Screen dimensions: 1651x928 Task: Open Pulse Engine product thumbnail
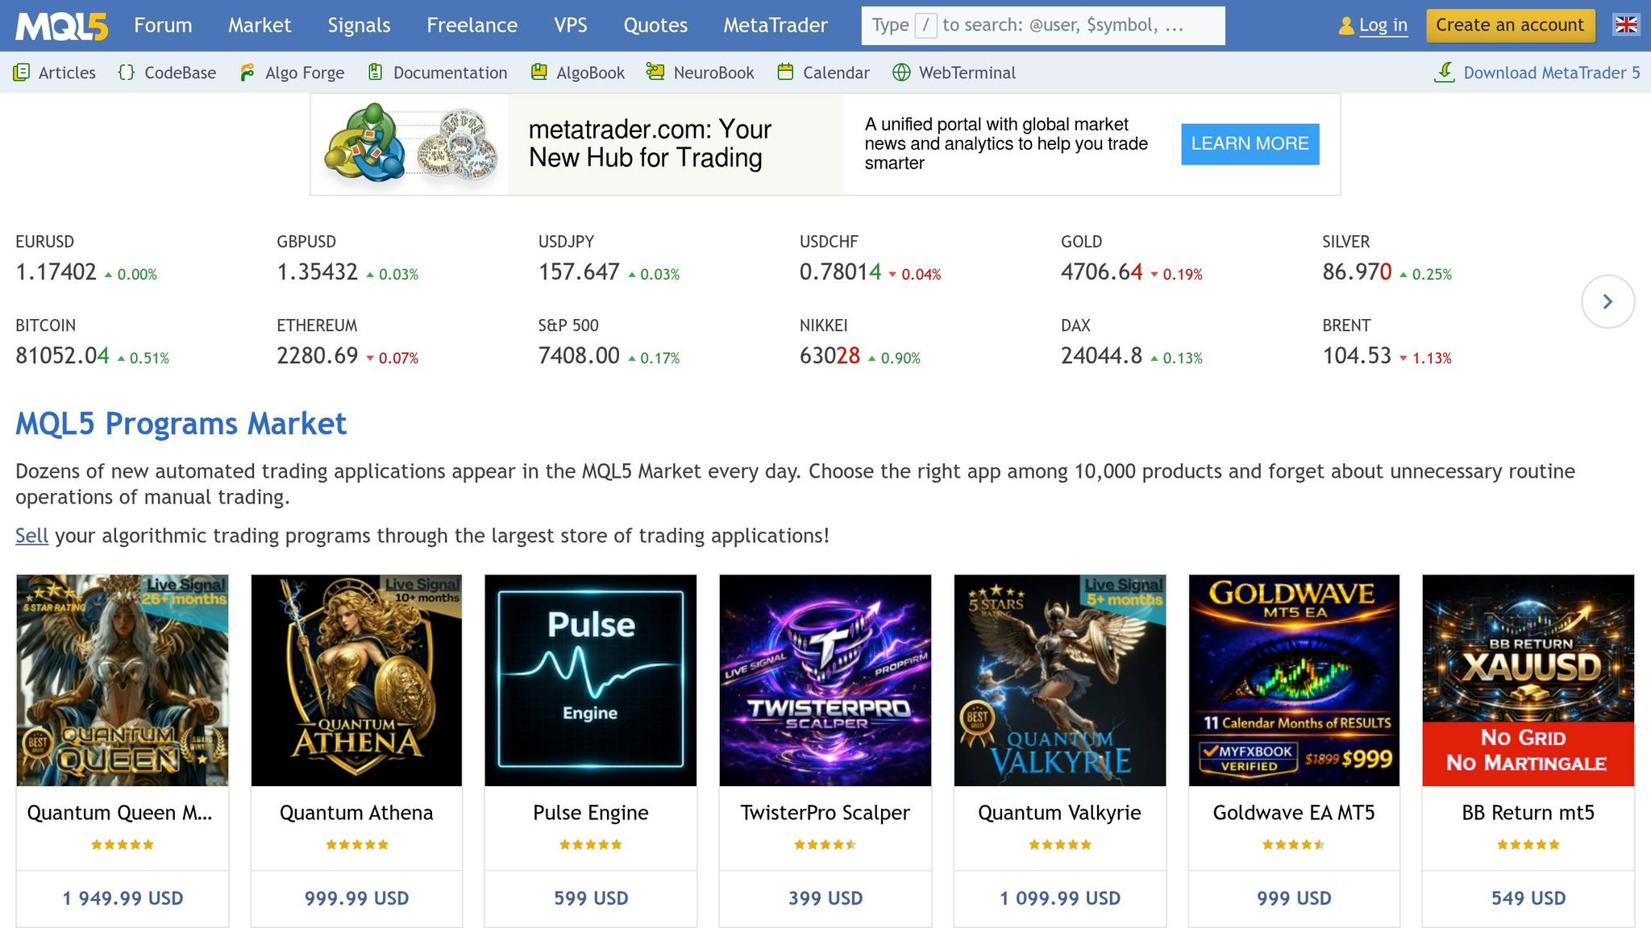(591, 680)
